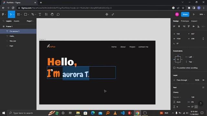Select the logo layer

coord(18,46)
